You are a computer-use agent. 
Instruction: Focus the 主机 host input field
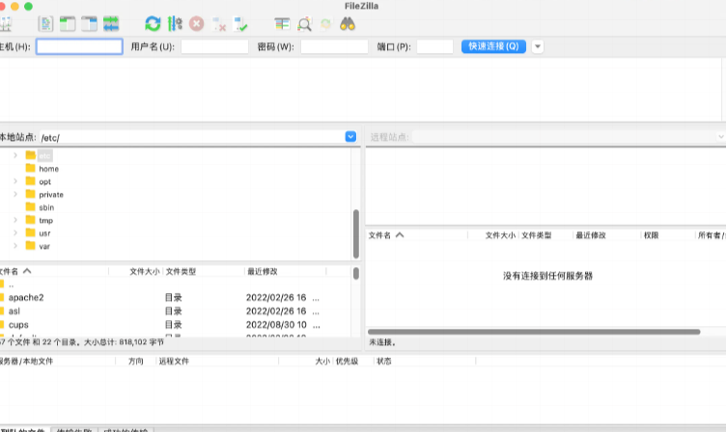coord(79,46)
